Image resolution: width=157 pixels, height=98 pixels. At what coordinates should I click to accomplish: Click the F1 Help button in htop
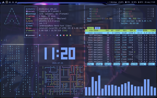point(89,64)
